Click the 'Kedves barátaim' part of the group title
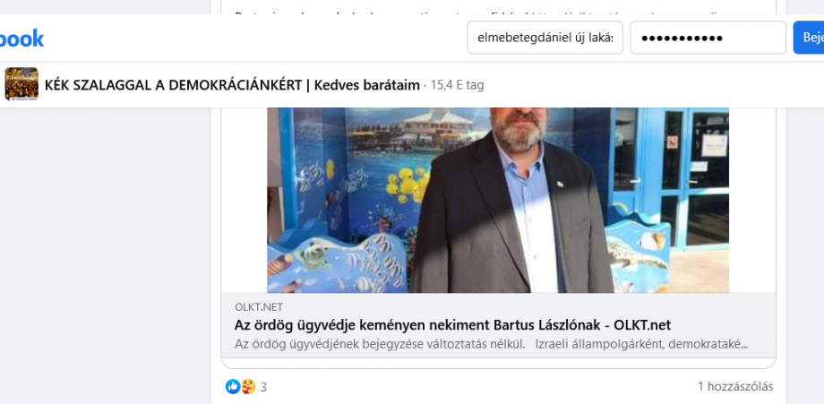Viewport: 824px width, 404px height. coord(367,85)
